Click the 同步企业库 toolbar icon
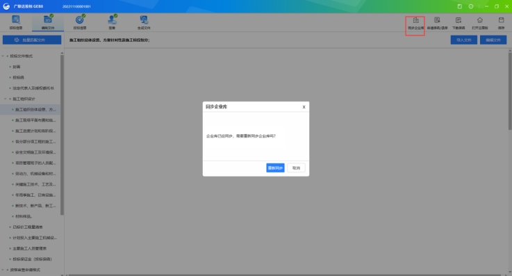Image resolution: width=512 pixels, height=276 pixels. [415, 24]
